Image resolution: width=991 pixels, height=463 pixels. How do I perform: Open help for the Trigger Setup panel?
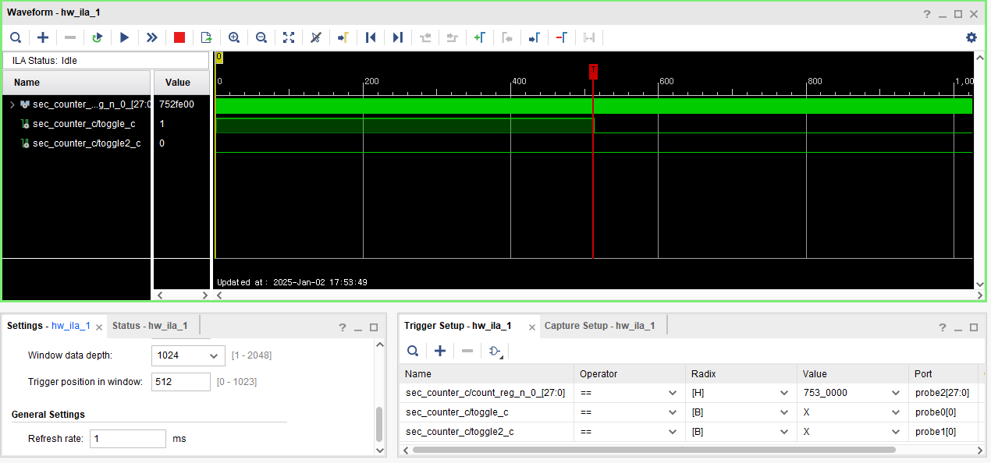[942, 327]
